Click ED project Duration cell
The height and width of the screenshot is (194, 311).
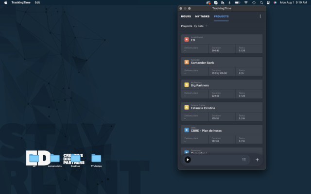pyautogui.click(x=222, y=49)
